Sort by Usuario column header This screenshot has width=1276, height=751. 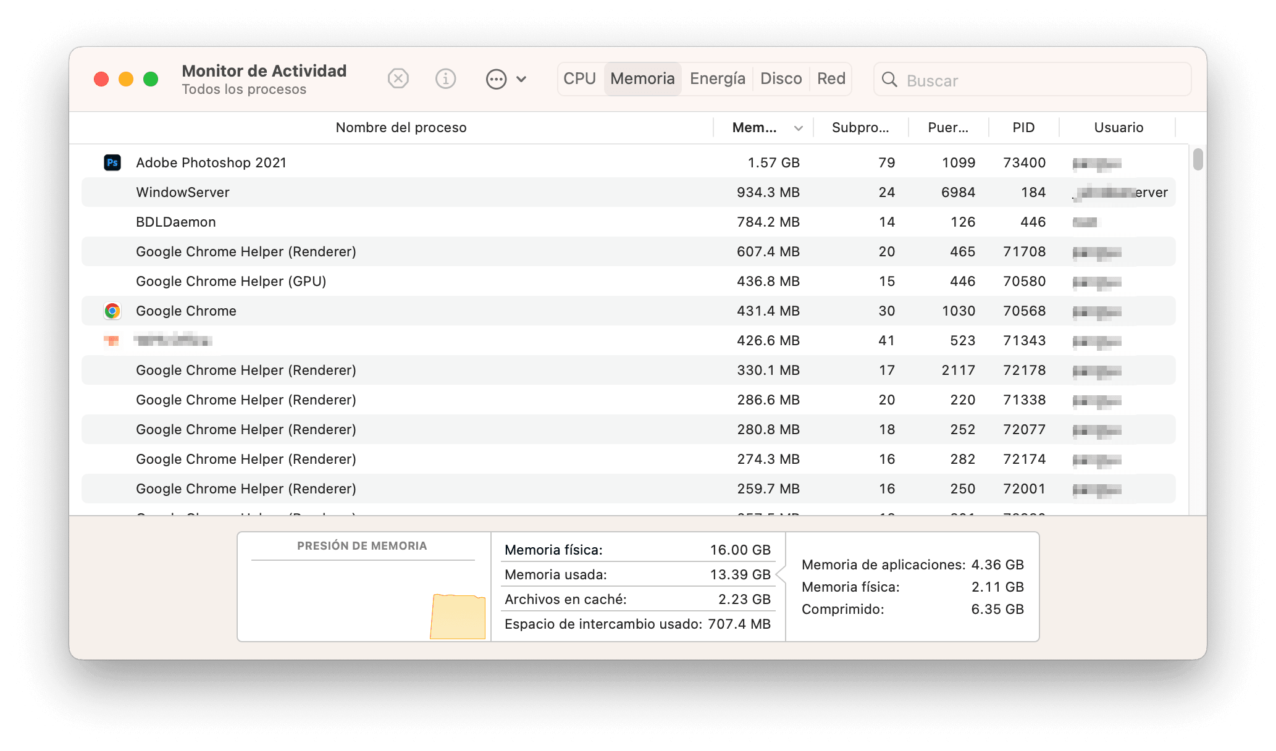click(x=1119, y=127)
